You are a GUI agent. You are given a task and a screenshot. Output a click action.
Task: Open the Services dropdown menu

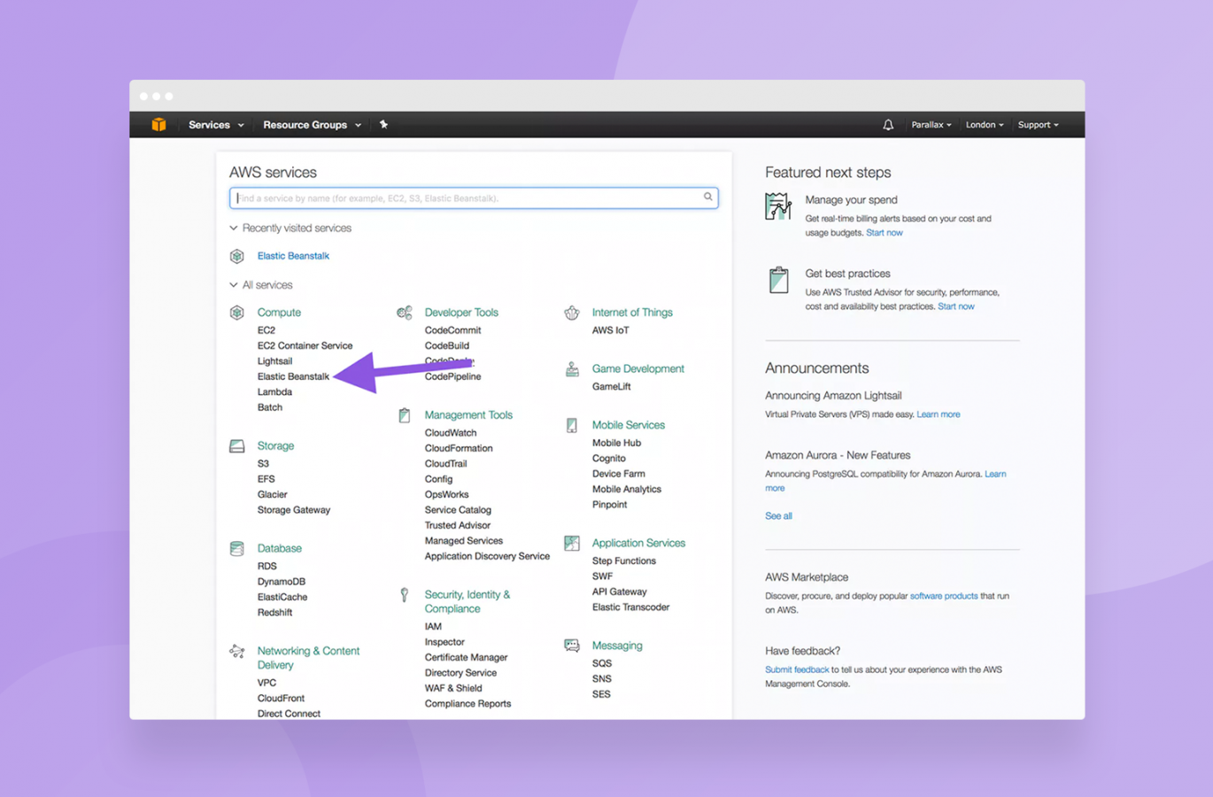click(216, 125)
